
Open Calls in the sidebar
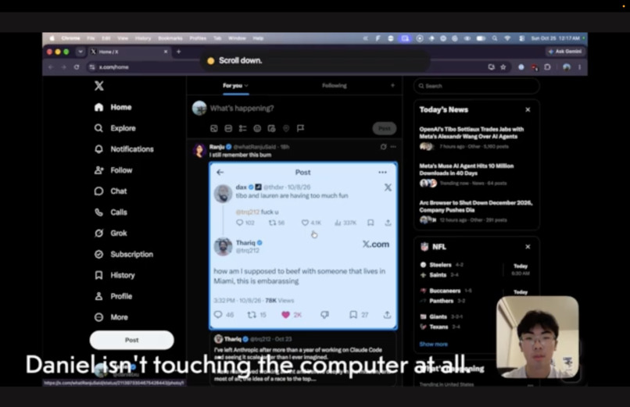tap(110, 212)
